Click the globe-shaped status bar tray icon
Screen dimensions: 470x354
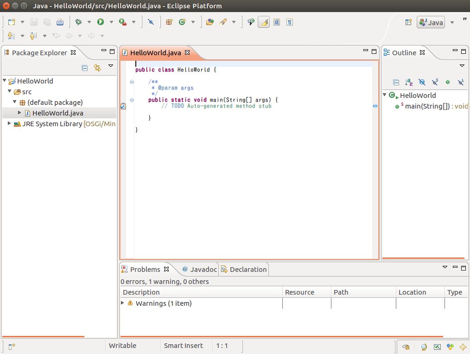424,347
